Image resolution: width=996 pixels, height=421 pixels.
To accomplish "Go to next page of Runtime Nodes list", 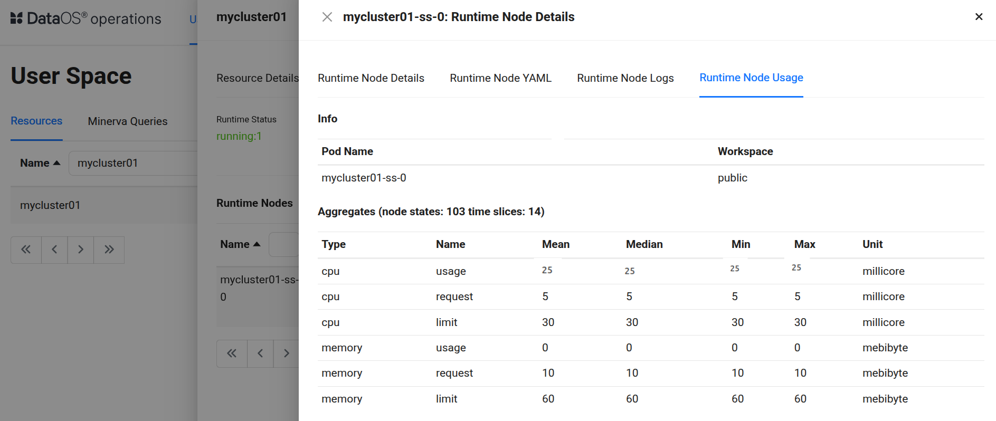I will pos(286,353).
